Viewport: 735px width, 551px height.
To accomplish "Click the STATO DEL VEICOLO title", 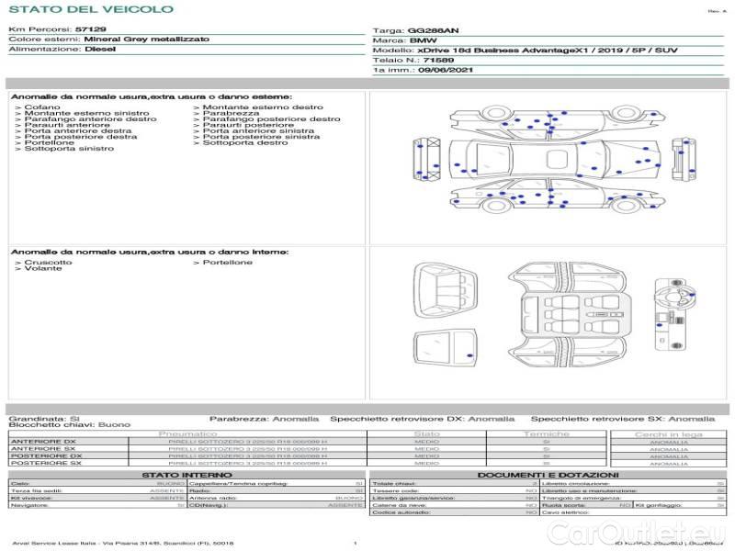I will [x=90, y=9].
